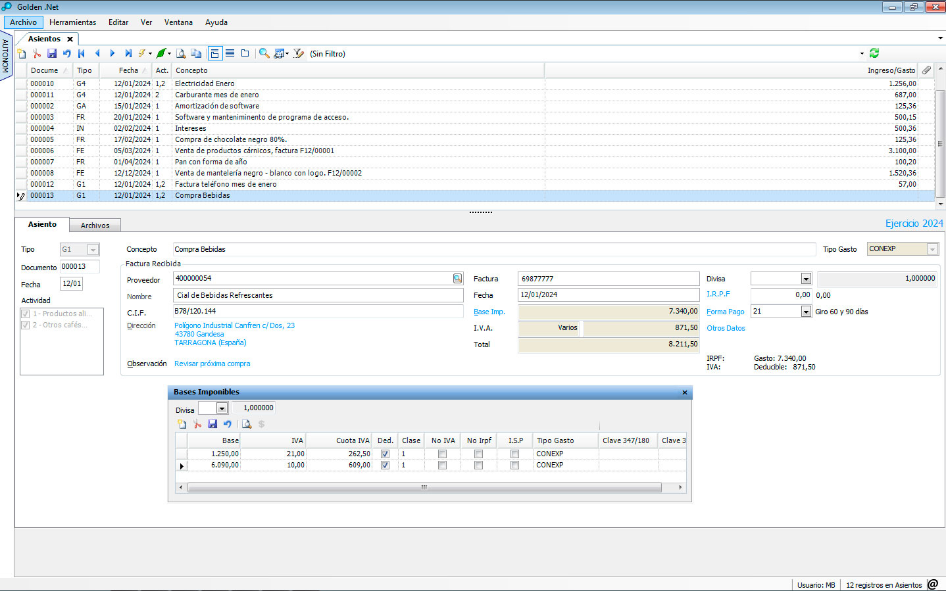Save base row in Bases Imponibles toolbar

point(212,424)
